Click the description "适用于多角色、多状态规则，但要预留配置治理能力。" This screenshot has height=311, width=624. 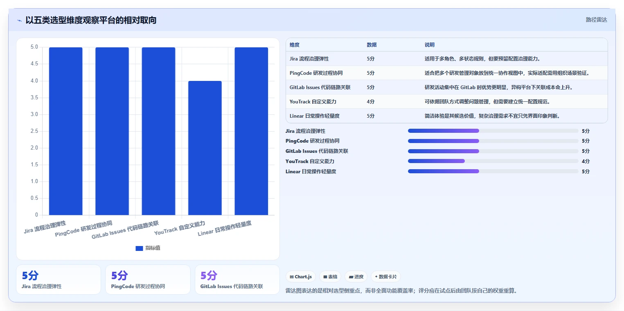coord(483,59)
